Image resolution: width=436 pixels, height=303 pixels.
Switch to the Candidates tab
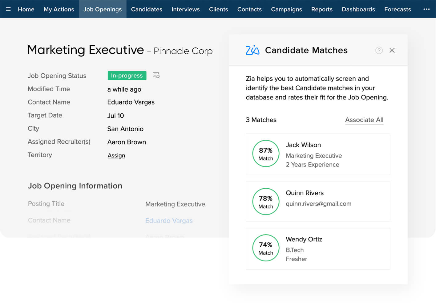[147, 9]
